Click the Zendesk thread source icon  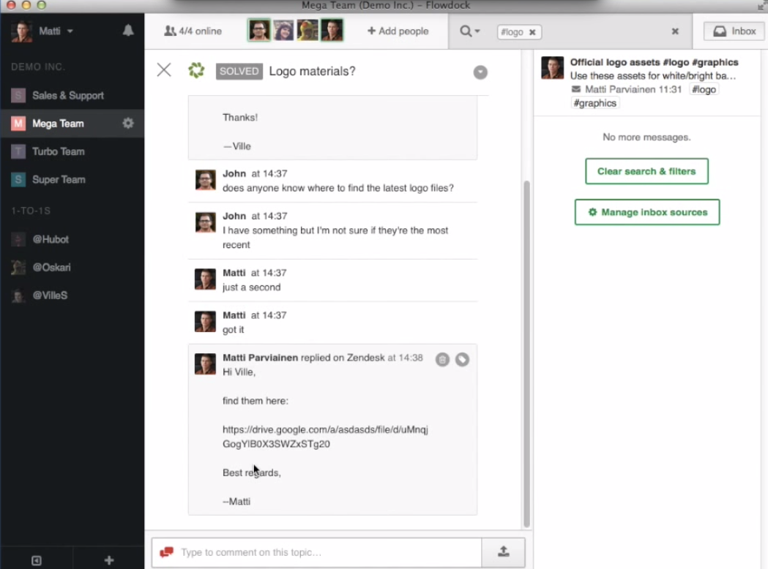196,70
